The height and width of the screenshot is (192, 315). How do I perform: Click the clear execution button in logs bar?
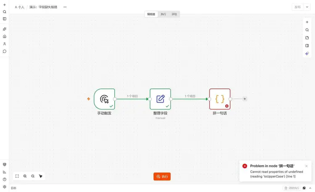click(x=292, y=188)
